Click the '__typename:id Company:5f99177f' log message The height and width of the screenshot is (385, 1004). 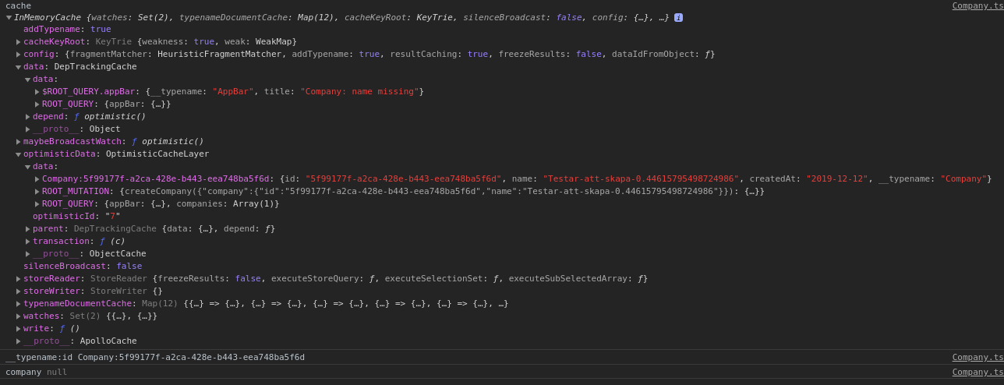pyautogui.click(x=155, y=357)
